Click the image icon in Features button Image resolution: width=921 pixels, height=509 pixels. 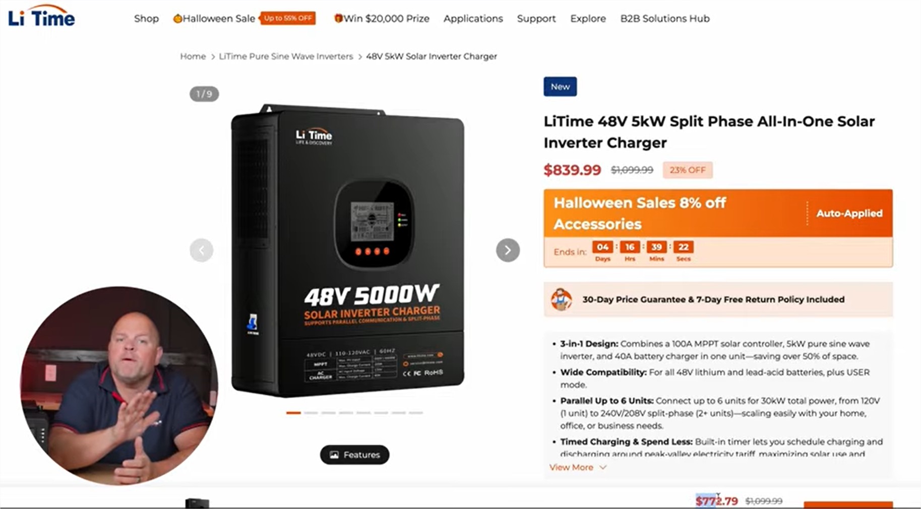[334, 455]
